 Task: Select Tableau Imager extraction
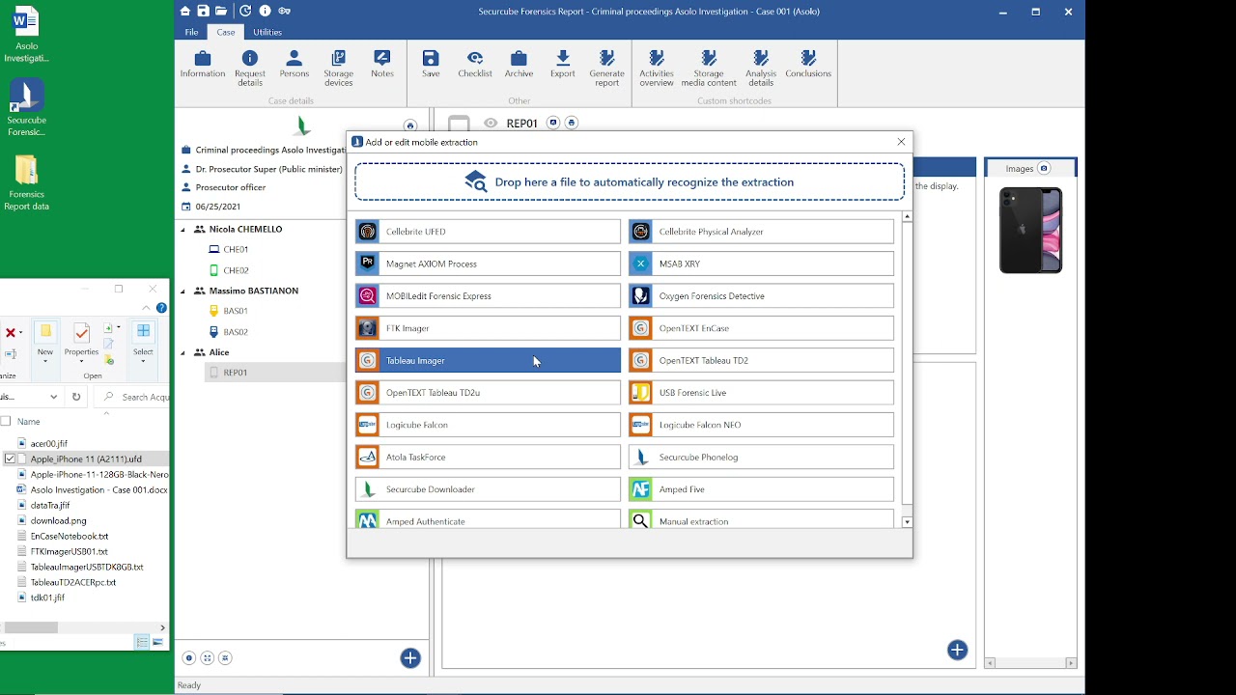(x=488, y=360)
